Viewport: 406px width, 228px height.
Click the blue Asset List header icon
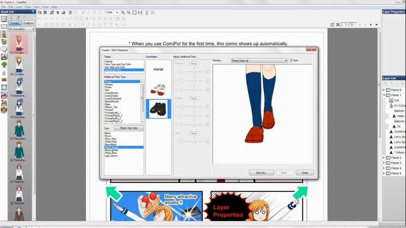point(33,11)
